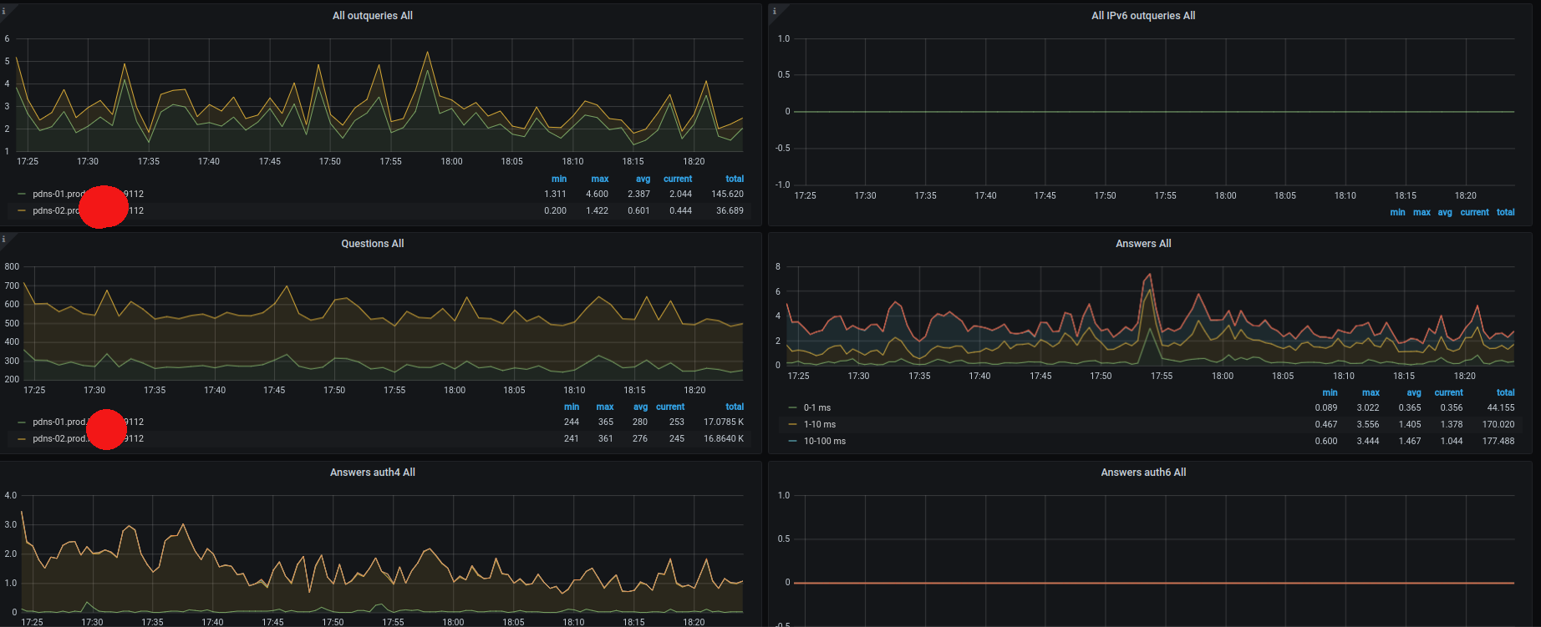This screenshot has width=1541, height=627.
Task: Sort All outqueries legend by total
Action: 735,179
